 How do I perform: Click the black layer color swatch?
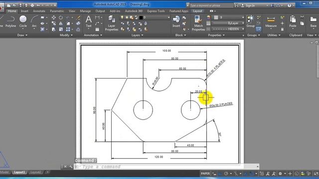click(141, 18)
